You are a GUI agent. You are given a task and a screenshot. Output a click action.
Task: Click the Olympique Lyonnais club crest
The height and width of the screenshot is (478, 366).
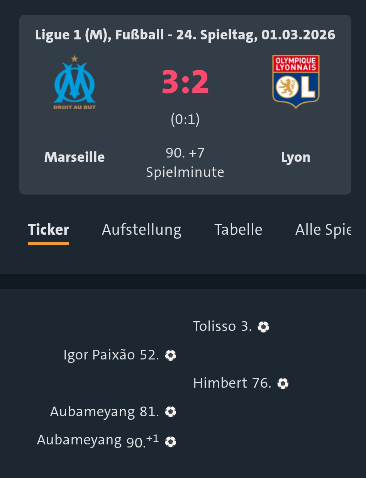pyautogui.click(x=296, y=81)
